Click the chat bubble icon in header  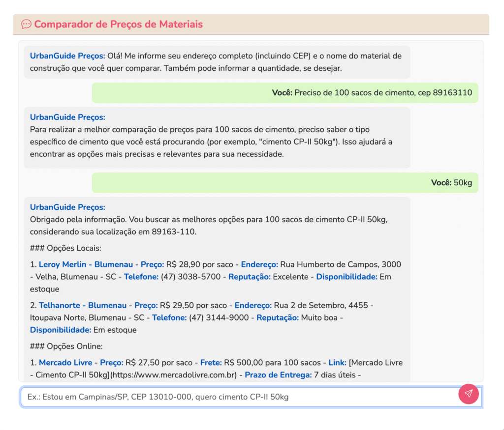click(27, 25)
